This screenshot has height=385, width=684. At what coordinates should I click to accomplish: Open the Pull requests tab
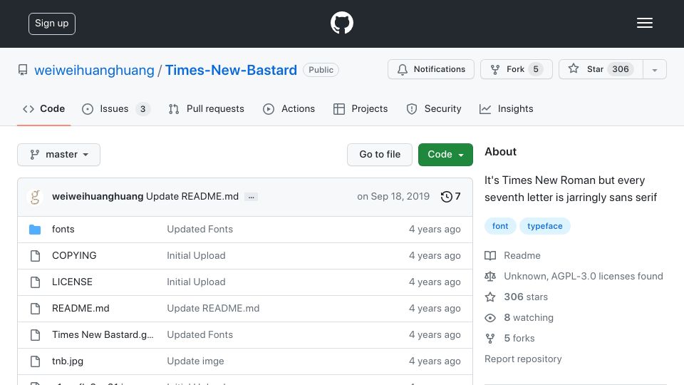206,108
